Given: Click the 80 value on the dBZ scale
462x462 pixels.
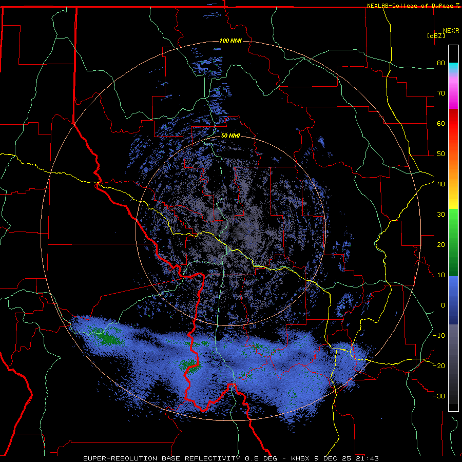Looking at the screenshot, I should tap(441, 63).
